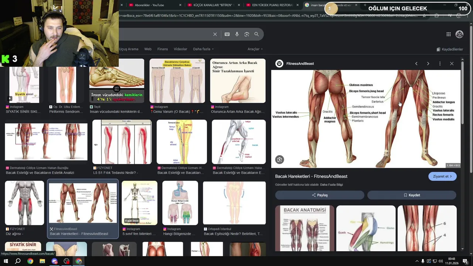
Task: Open Windows Start menu
Action: coord(6,261)
